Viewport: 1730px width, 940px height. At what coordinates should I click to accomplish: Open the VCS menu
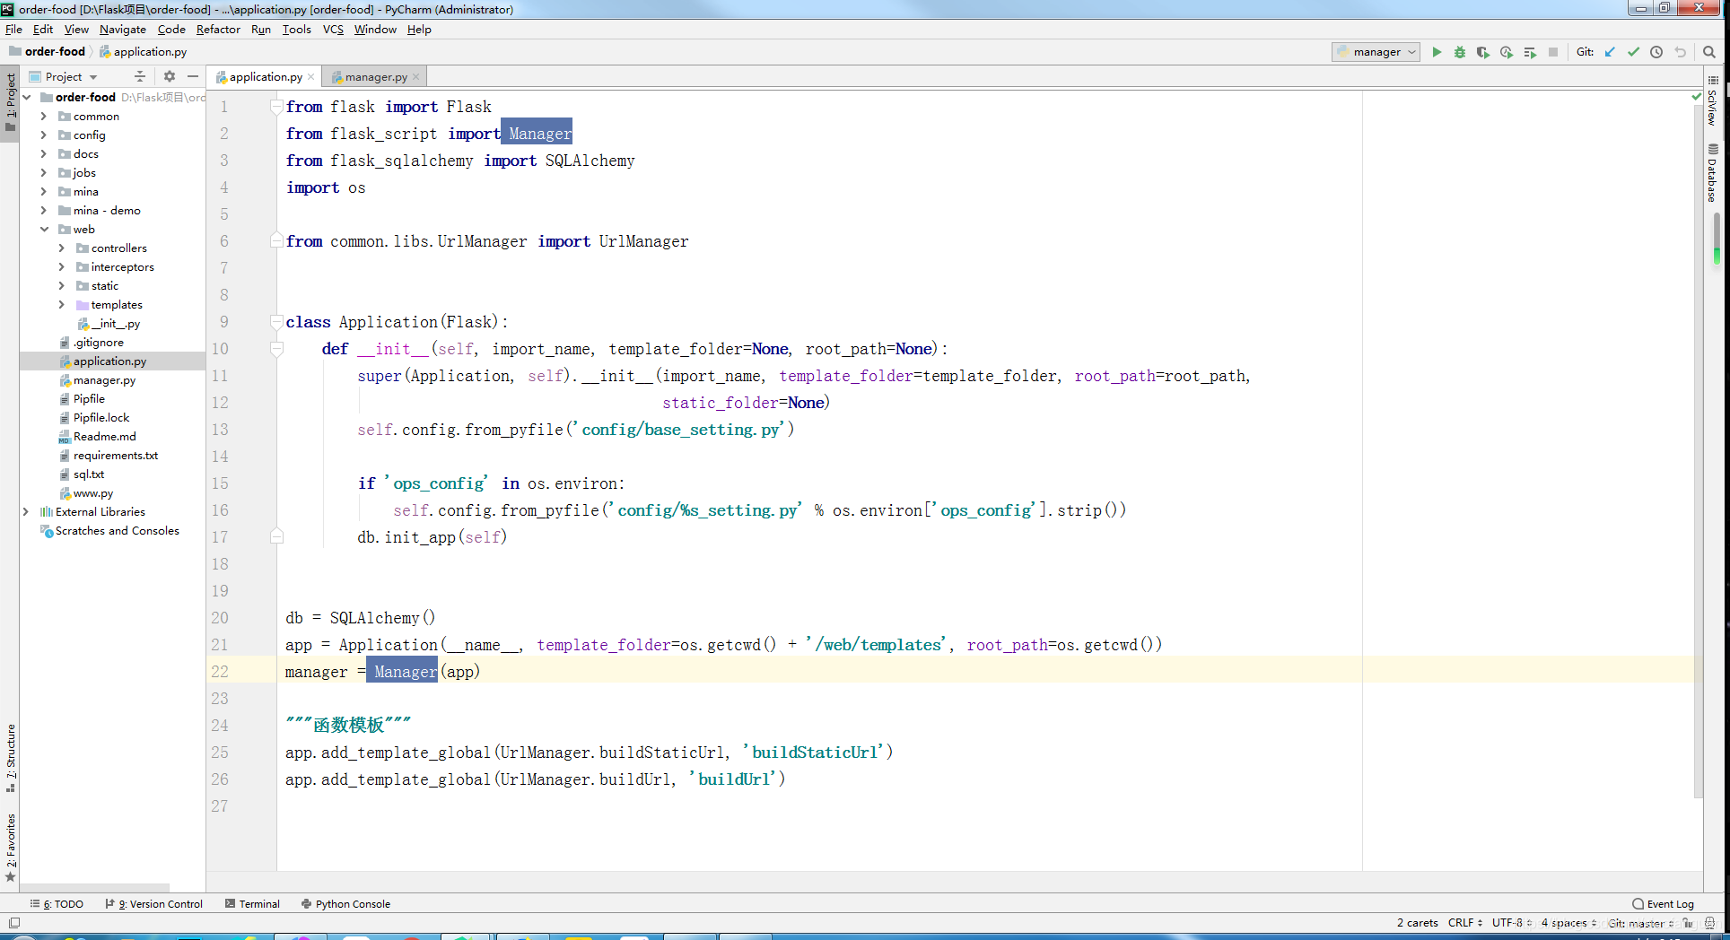333,30
